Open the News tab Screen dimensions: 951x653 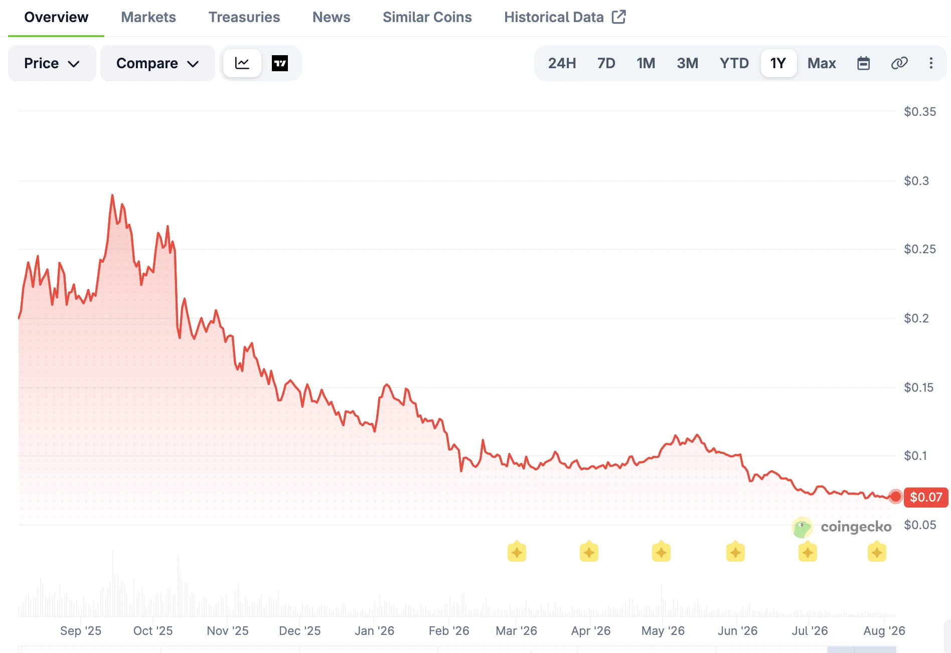click(331, 17)
